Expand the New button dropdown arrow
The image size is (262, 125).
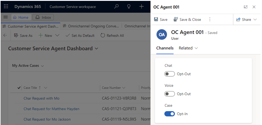click(x=57, y=36)
